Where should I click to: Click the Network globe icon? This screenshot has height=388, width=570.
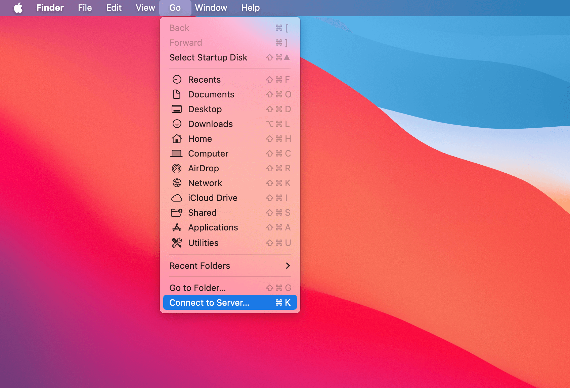tap(177, 183)
